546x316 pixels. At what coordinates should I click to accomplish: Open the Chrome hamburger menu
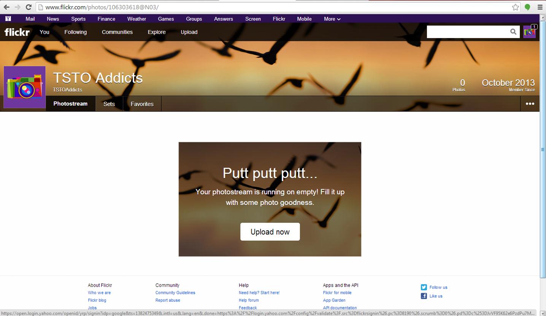(x=540, y=7)
